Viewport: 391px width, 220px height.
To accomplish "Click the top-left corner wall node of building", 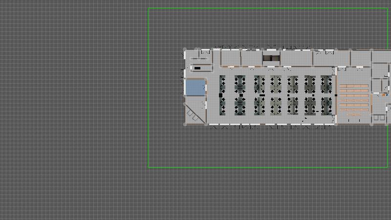I will click(185, 49).
